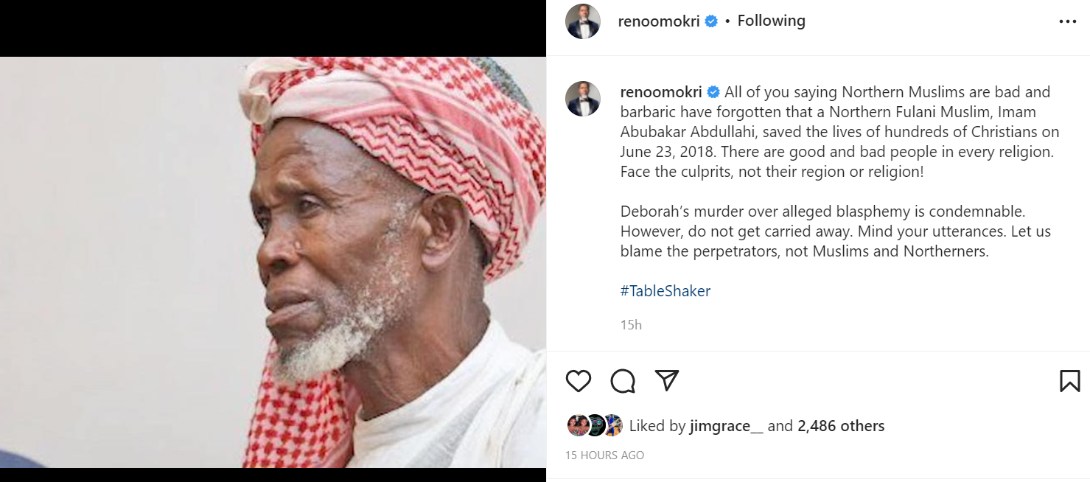This screenshot has height=482, width=1090.
Task: Click the post photo of the Imam
Action: [x=273, y=262]
